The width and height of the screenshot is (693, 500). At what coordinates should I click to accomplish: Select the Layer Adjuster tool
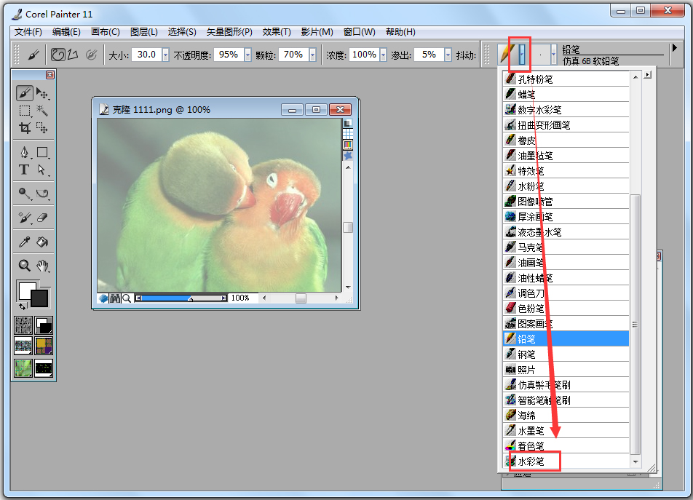(x=41, y=93)
